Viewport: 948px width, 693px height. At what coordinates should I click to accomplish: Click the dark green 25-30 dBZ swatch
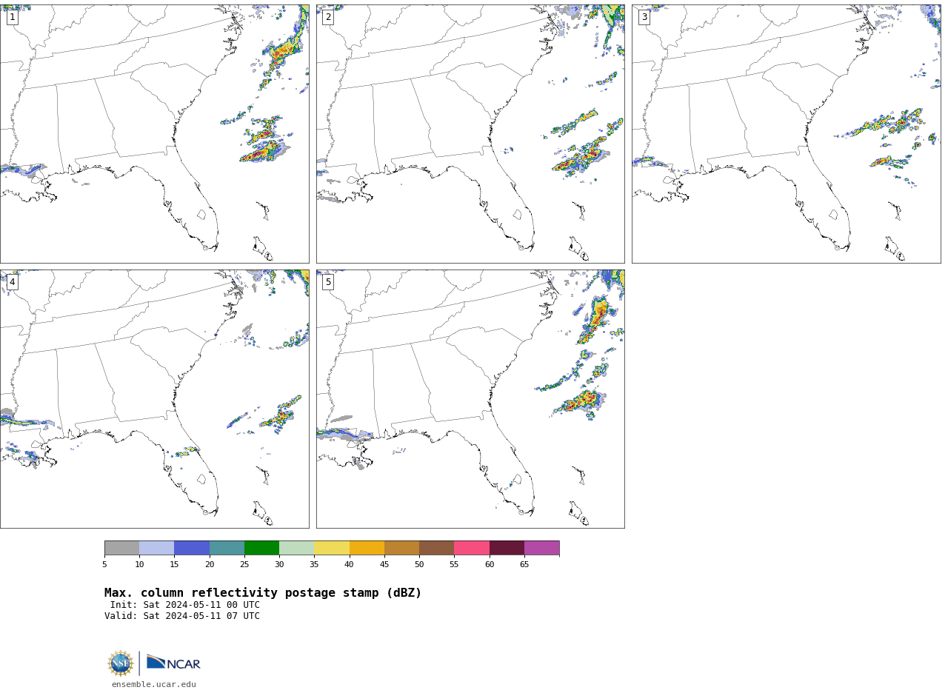pyautogui.click(x=261, y=548)
